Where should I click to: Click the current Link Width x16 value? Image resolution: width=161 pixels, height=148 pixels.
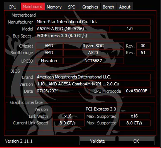pyautogui.click(x=68, y=116)
